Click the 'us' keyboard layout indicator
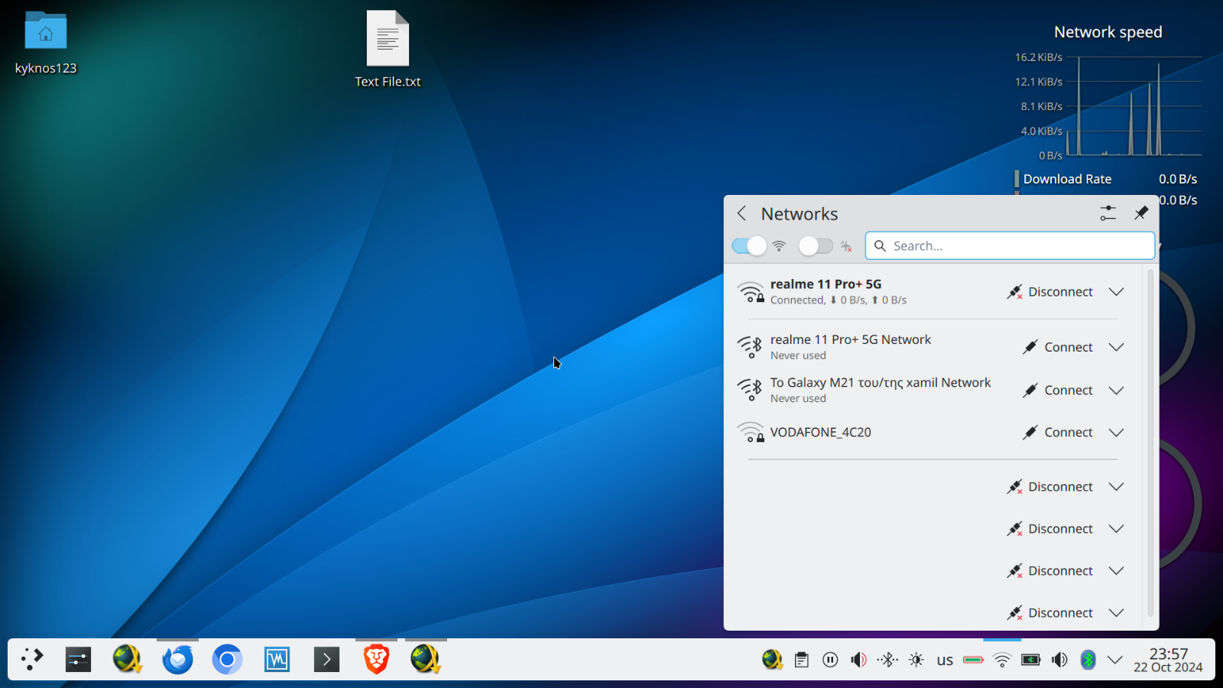Image resolution: width=1223 pixels, height=688 pixels. click(945, 660)
